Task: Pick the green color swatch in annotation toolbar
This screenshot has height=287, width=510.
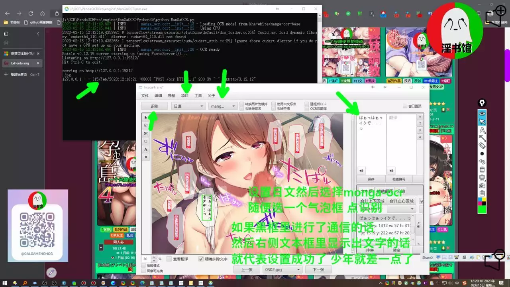Action: pyautogui.click(x=482, y=209)
